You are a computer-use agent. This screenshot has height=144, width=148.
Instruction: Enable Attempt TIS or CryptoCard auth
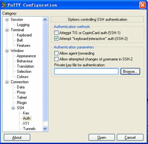[56, 33]
